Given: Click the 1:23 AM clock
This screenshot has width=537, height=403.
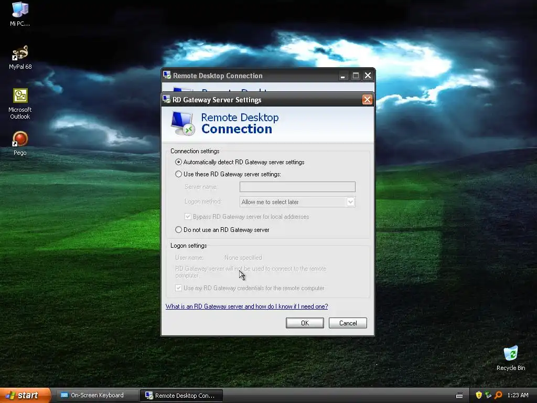Looking at the screenshot, I should coord(518,395).
